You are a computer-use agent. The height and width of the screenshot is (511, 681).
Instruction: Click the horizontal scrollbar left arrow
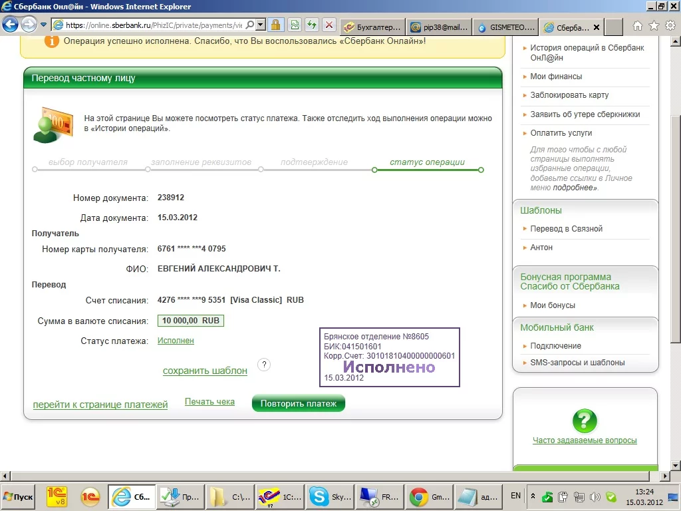[x=5, y=476]
